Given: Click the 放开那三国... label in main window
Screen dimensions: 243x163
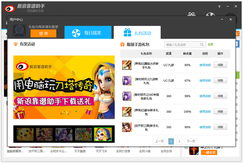Looking at the screenshot, I should click(37, 151).
